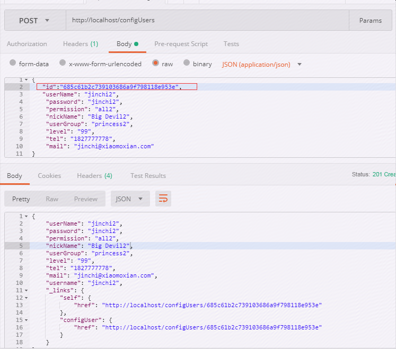The image size is (396, 349).
Task: Click request line "tel" on line 9
Action: (x=81, y=139)
